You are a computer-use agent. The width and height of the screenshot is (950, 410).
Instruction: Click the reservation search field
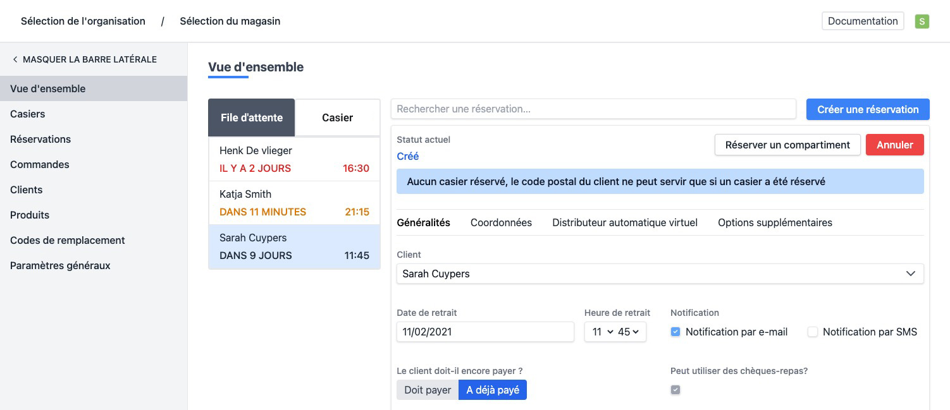[593, 109]
